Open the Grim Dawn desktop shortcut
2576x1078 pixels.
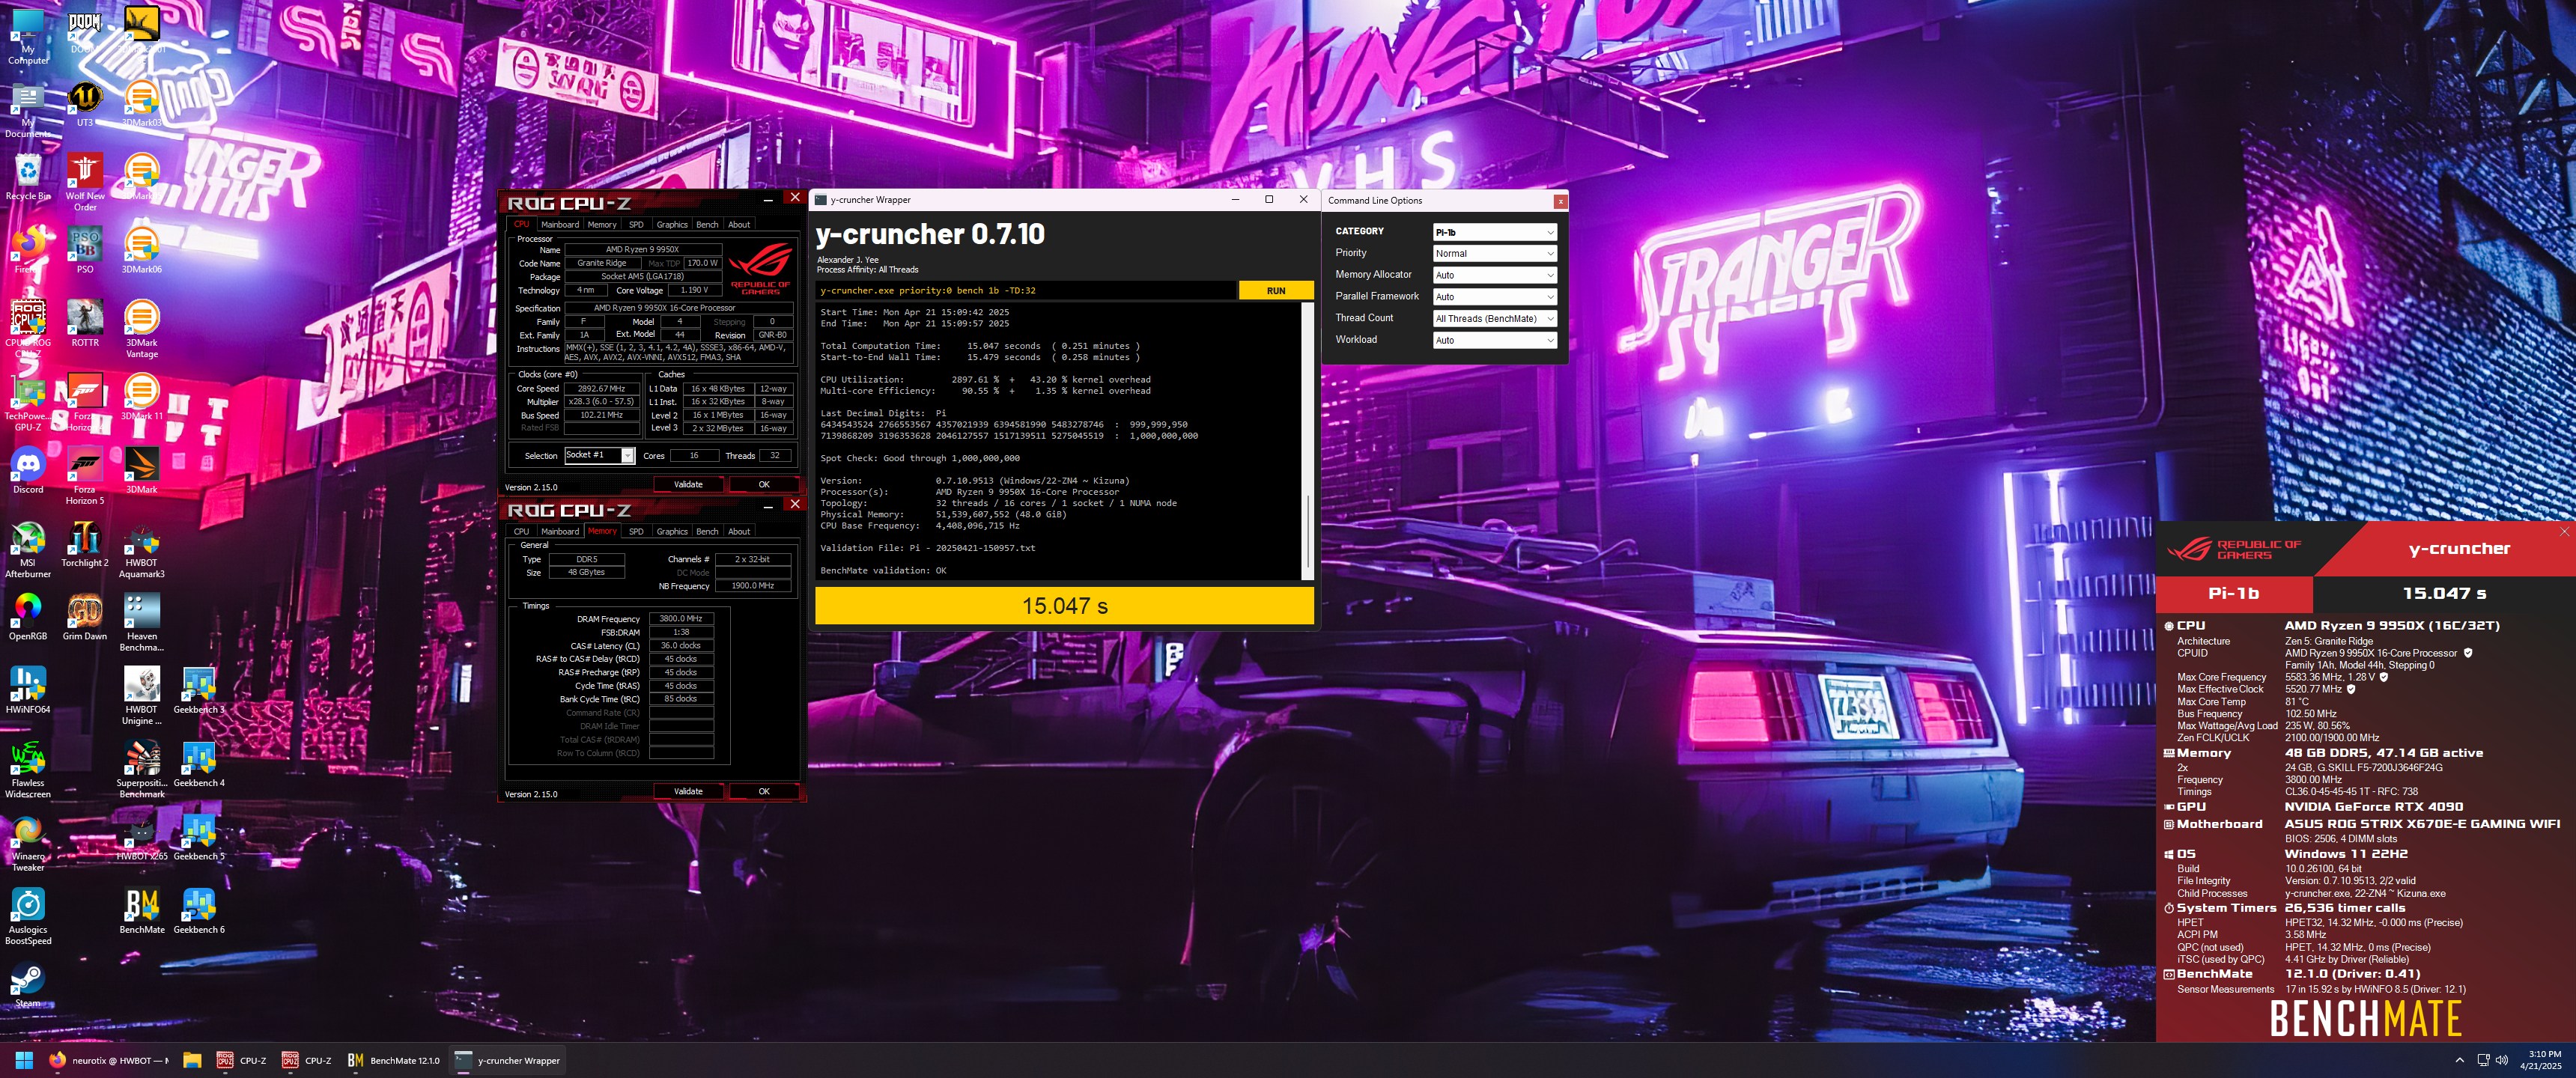pyautogui.click(x=84, y=617)
